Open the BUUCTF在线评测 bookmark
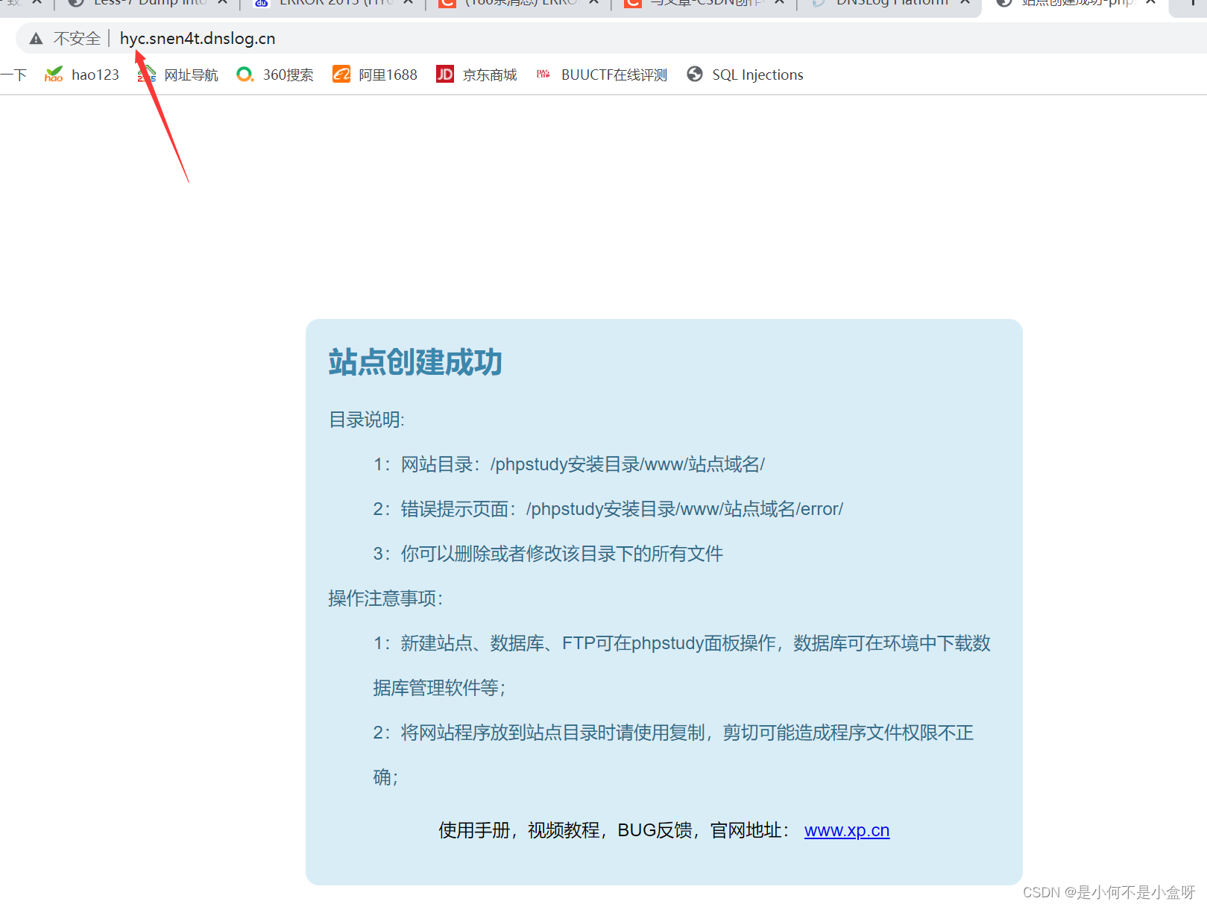The image size is (1207, 907). tap(602, 75)
